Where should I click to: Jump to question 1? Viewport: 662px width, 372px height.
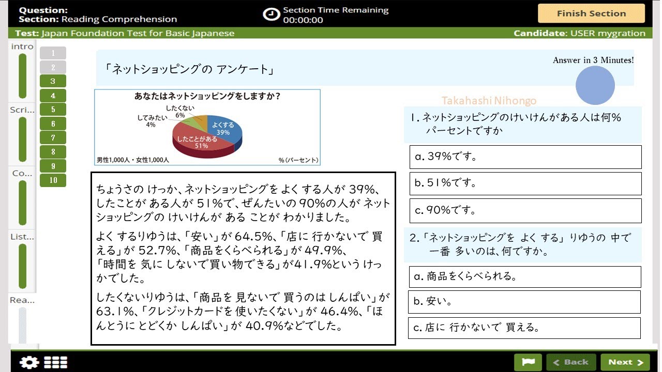coord(53,53)
